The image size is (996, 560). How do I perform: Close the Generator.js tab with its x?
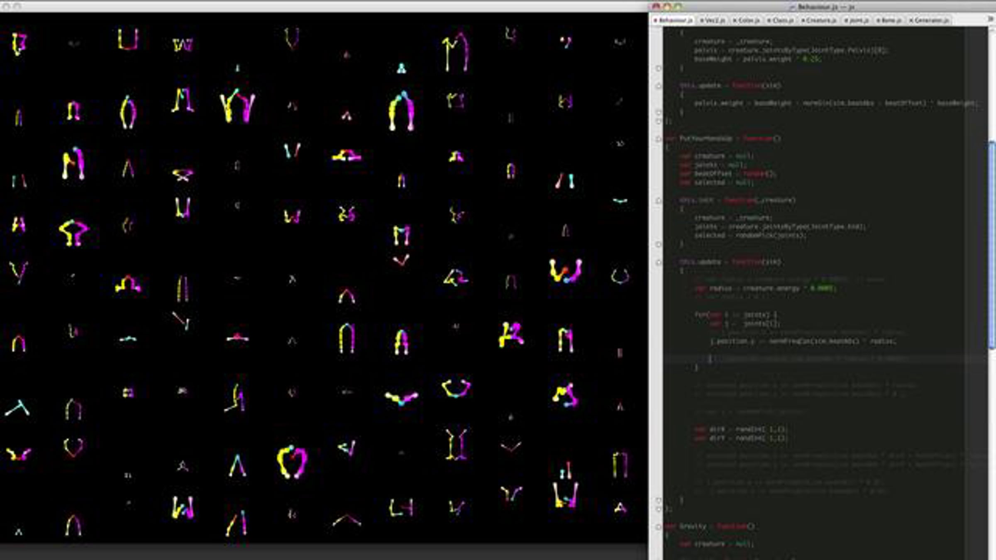911,20
